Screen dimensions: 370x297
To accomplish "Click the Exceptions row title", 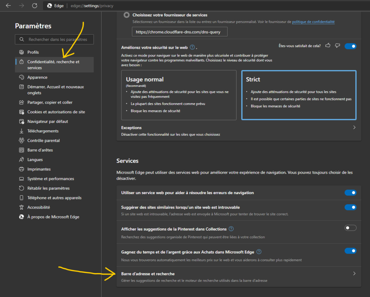I will (x=131, y=127).
